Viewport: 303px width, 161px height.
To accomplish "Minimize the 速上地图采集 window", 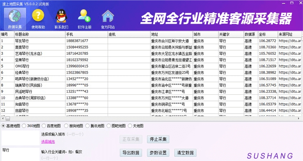I will (283, 3).
